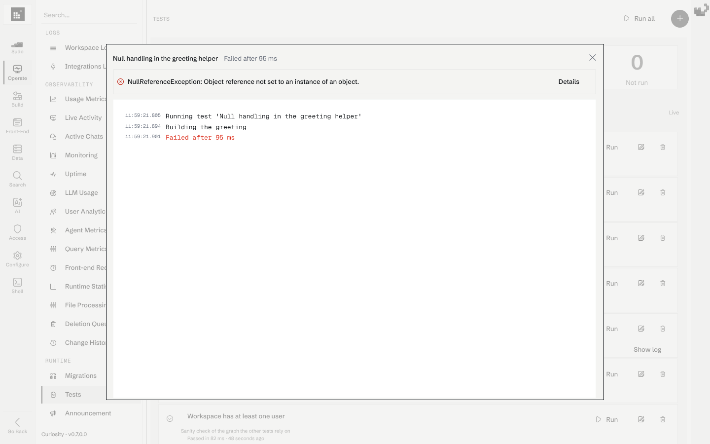The height and width of the screenshot is (444, 710).
Task: Click the home logo in the top-left corner
Action: click(x=18, y=15)
